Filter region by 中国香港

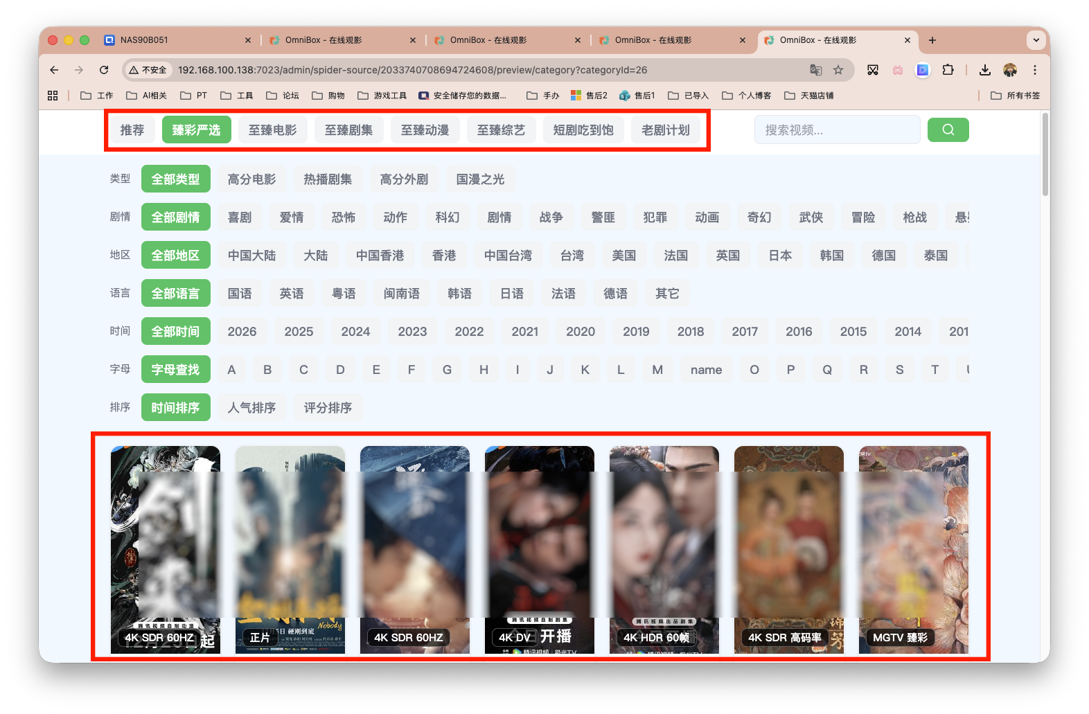coord(380,256)
